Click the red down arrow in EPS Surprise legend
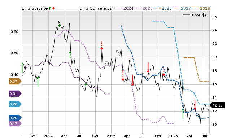This screenshot has width=231, height=138. (53, 8)
